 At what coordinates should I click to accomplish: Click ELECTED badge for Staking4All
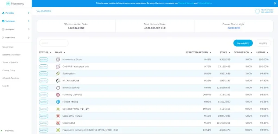[x=43, y=123]
